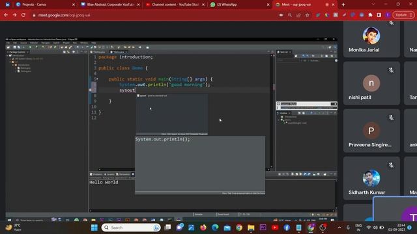
Task: Collapse the src folder tree node
Action: pos(10,62)
